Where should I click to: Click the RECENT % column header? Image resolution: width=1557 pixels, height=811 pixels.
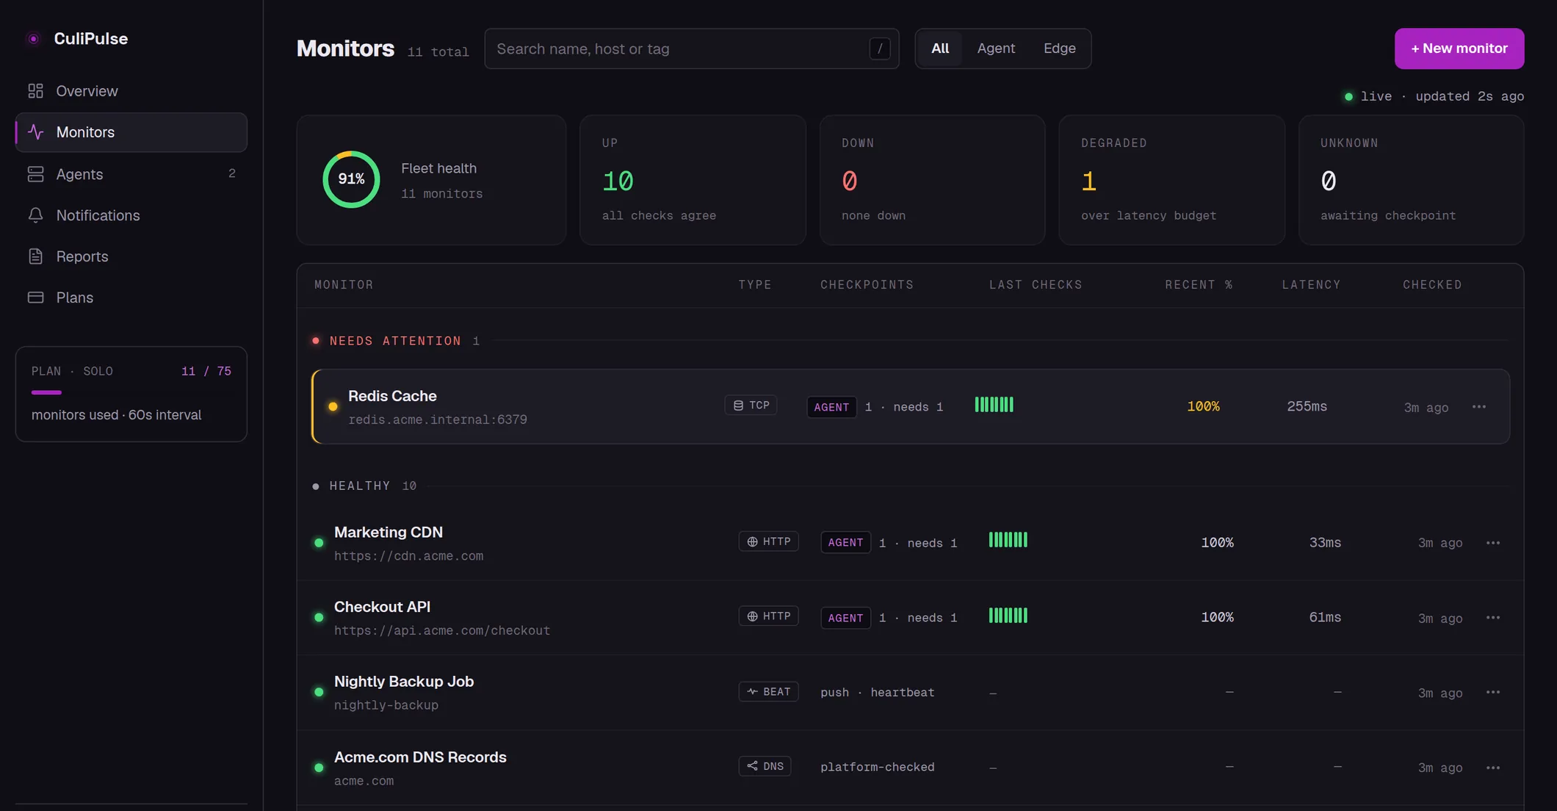pyautogui.click(x=1199, y=285)
